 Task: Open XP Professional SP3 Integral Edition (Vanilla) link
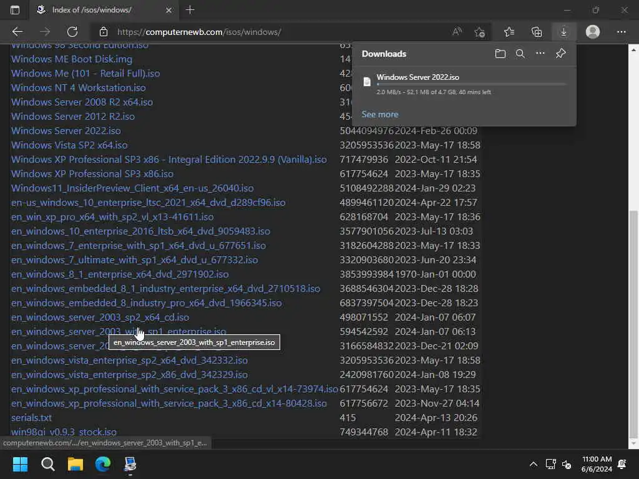point(168,159)
